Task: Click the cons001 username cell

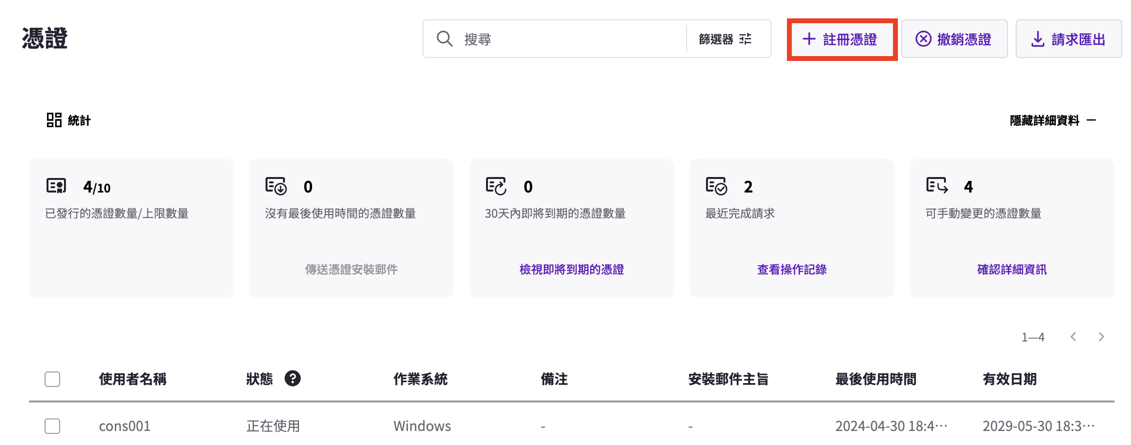Action: 125,426
